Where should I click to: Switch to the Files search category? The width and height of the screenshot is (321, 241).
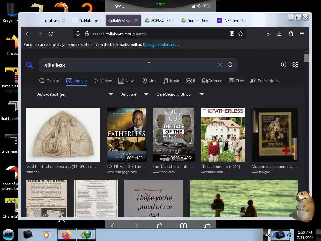(236, 81)
